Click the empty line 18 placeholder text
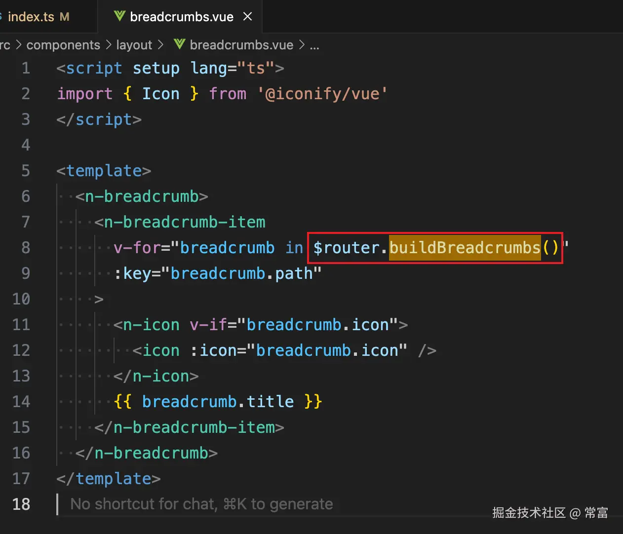 [201, 504]
